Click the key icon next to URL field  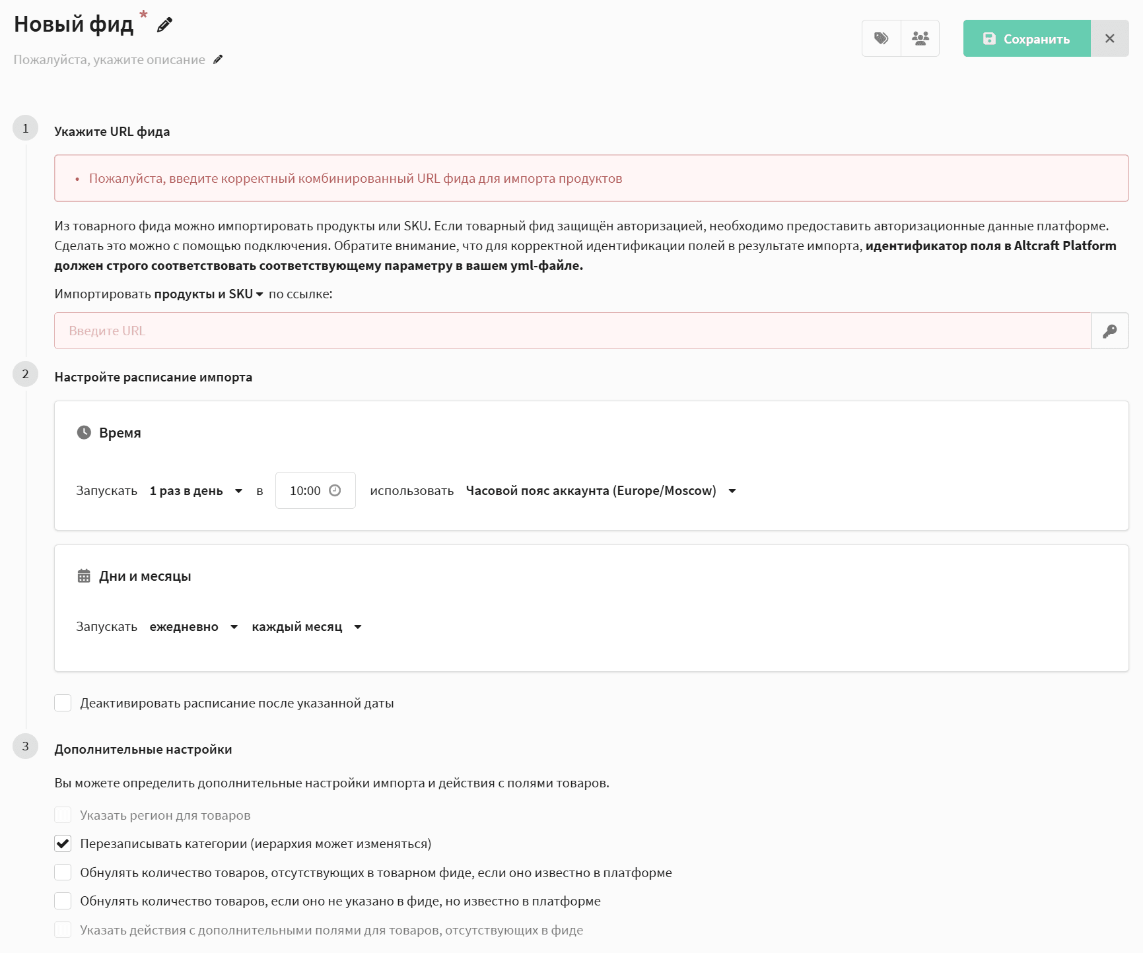pyautogui.click(x=1109, y=331)
